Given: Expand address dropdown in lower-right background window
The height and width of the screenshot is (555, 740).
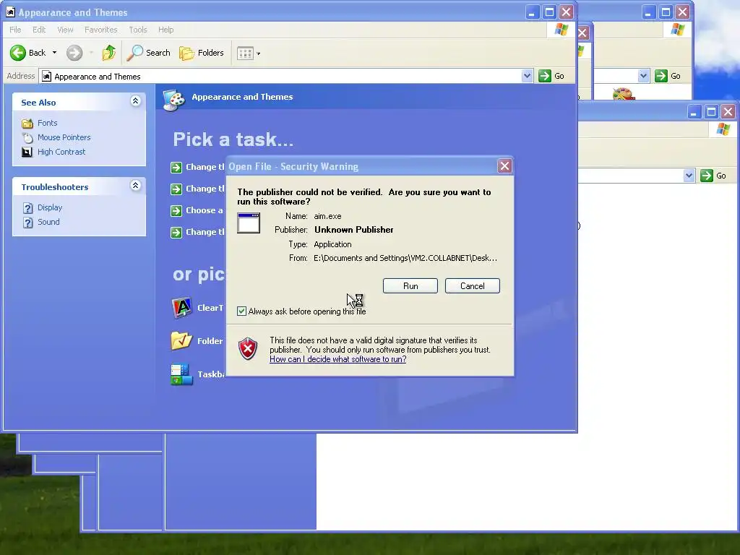Looking at the screenshot, I should (689, 176).
